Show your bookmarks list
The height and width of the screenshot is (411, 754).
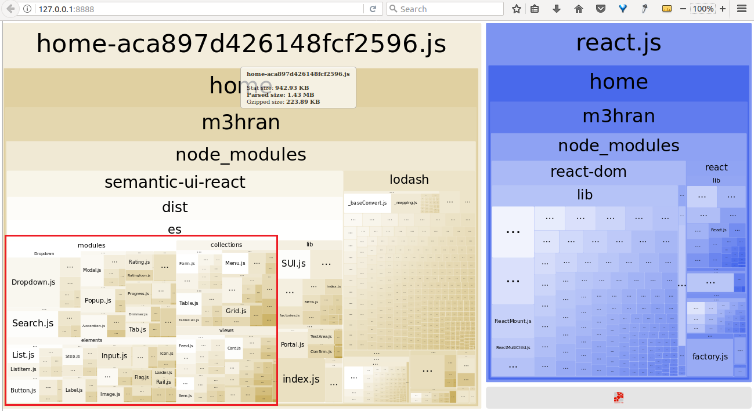point(535,9)
